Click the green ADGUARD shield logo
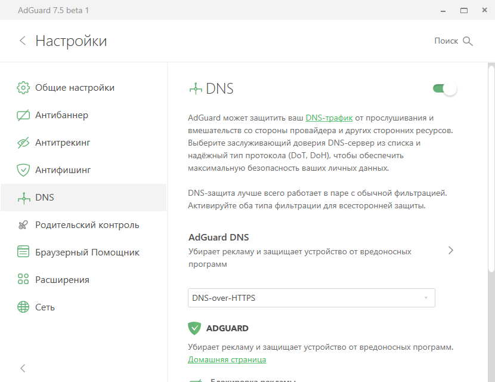 tap(194, 328)
